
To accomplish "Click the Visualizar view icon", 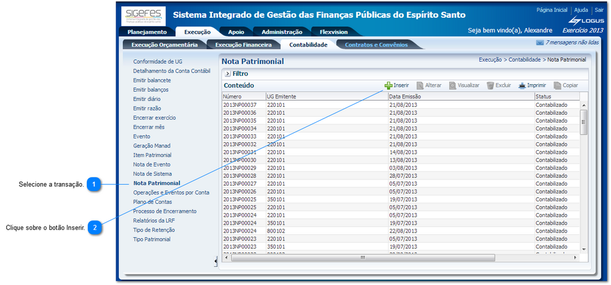I will (x=453, y=86).
